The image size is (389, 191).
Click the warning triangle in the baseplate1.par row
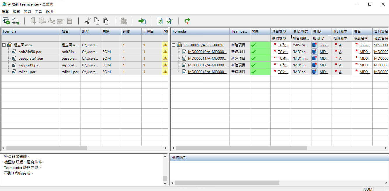pos(165,58)
